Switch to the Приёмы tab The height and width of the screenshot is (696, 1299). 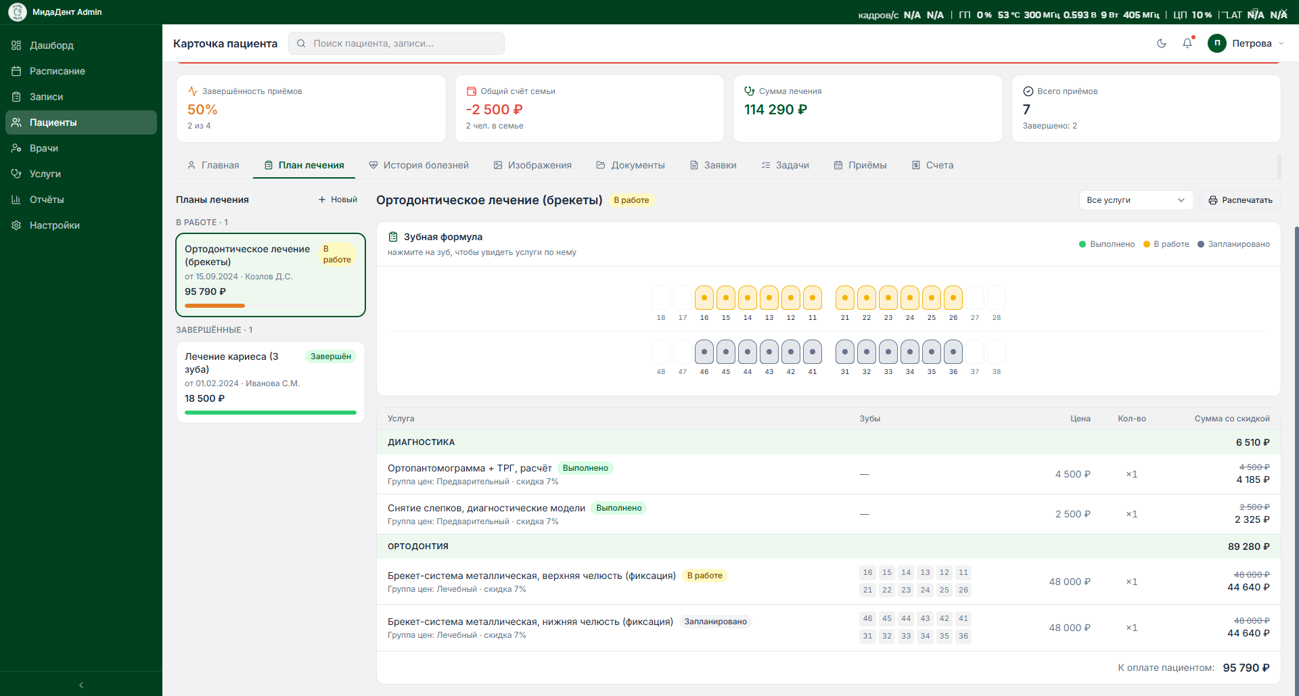[860, 165]
